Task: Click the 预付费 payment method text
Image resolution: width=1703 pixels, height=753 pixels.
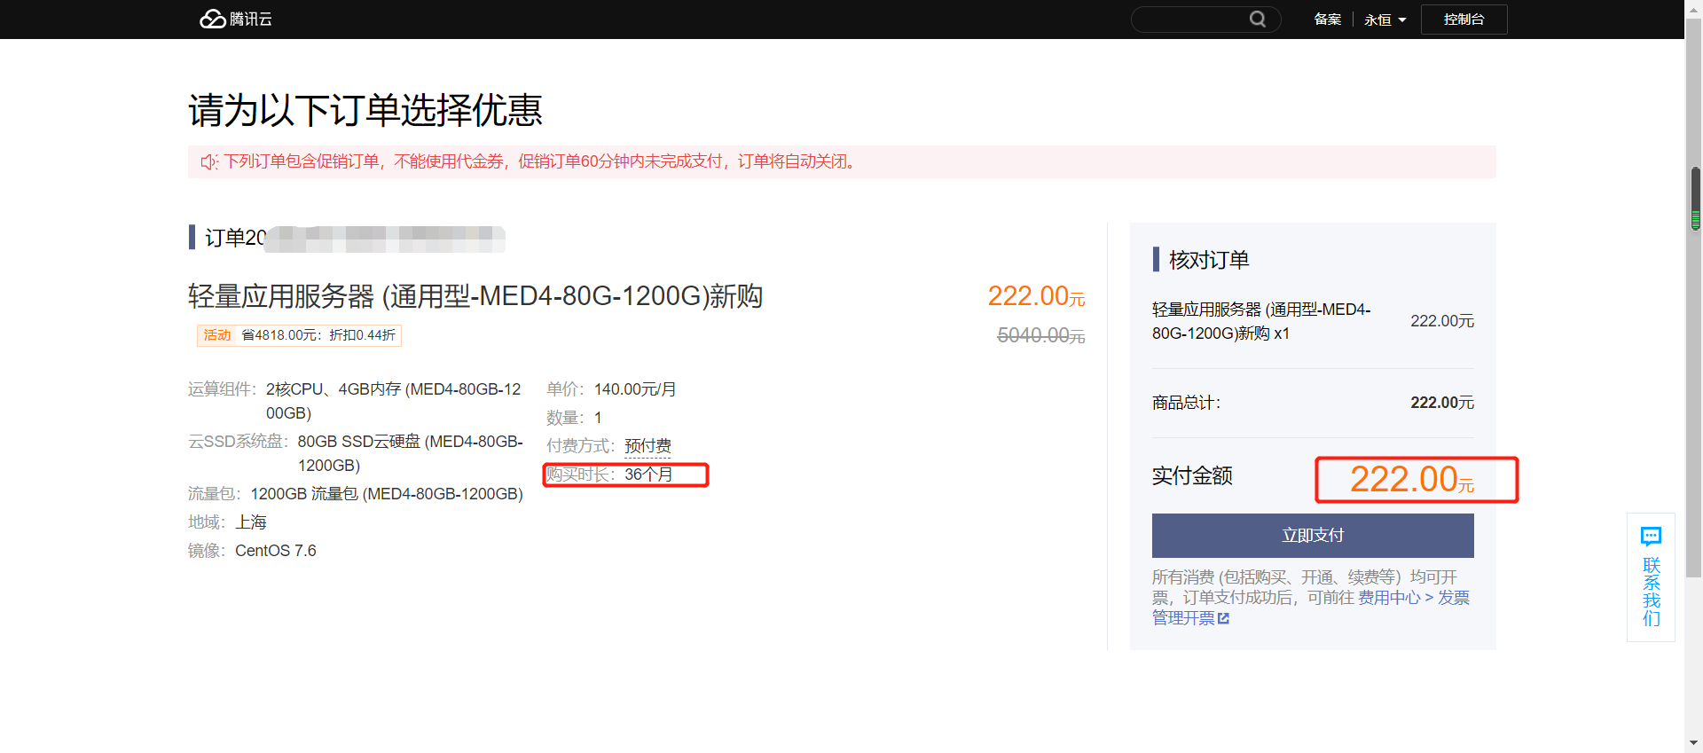Action: tap(647, 445)
